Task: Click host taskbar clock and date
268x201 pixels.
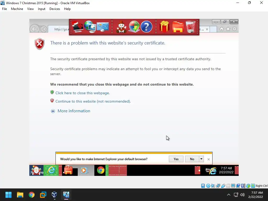Action: pos(255,195)
